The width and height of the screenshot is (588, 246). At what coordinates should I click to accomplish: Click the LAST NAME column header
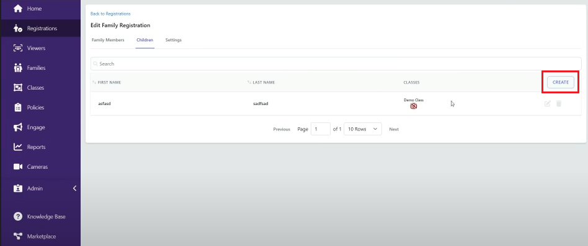(264, 82)
